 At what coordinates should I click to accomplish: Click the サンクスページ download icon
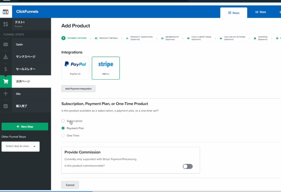coord(6,57)
